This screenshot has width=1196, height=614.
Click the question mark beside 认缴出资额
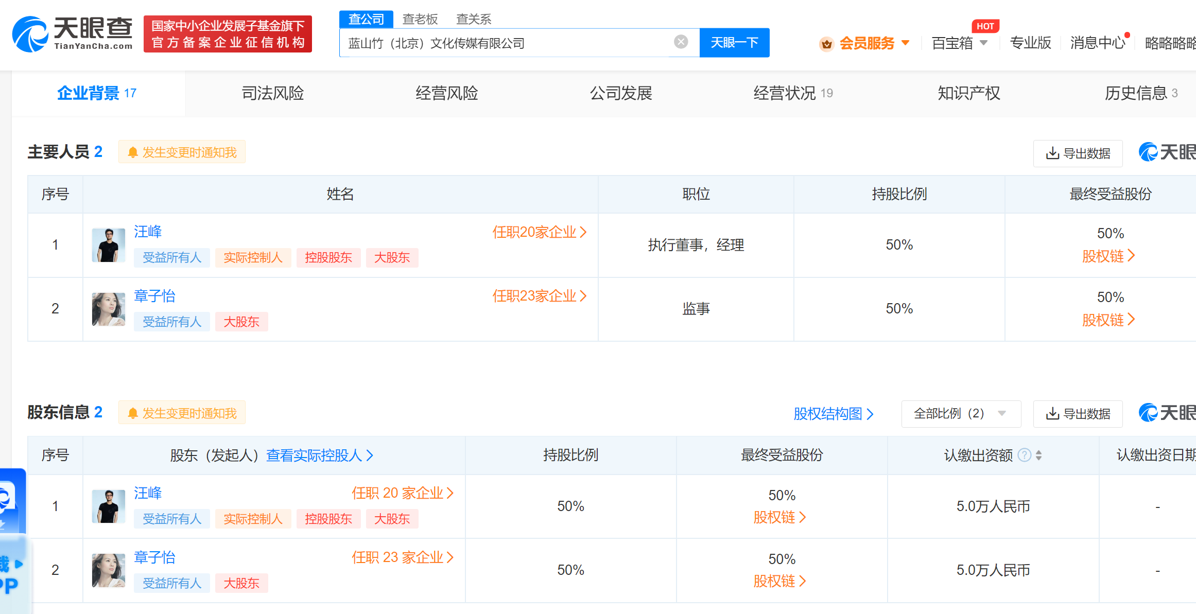(x=1025, y=455)
